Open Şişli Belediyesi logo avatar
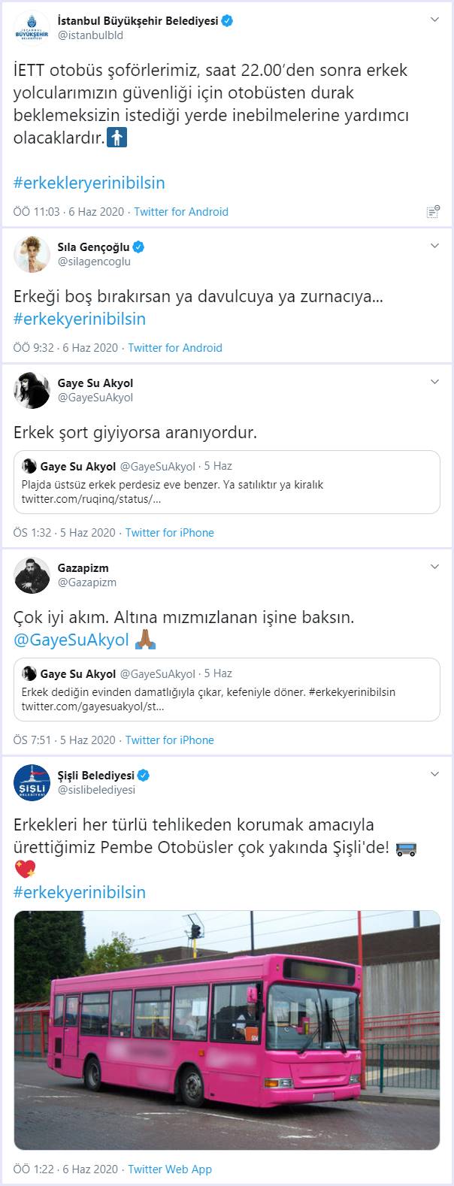 coord(32,782)
